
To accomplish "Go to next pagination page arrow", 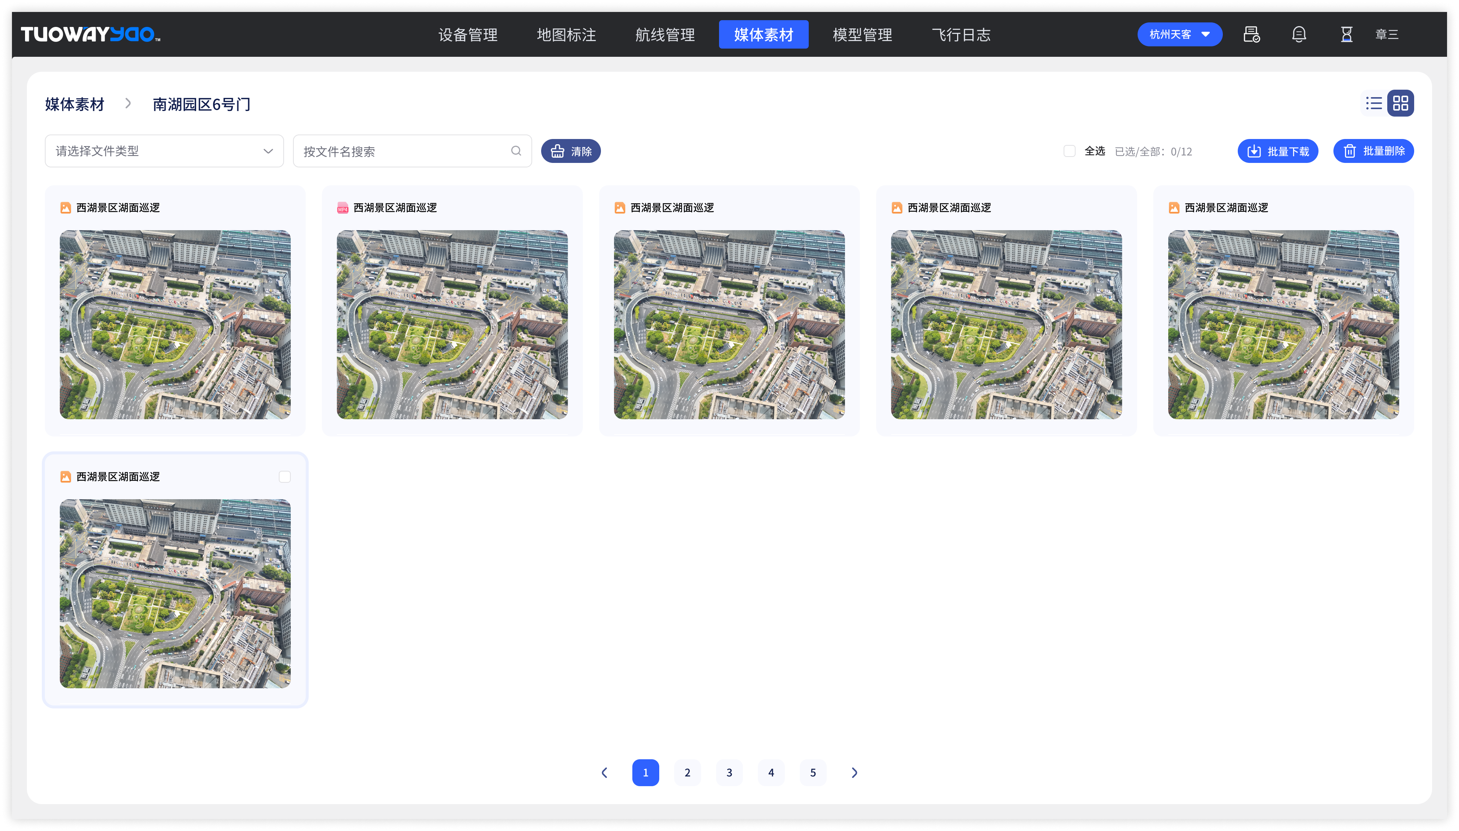I will point(854,772).
